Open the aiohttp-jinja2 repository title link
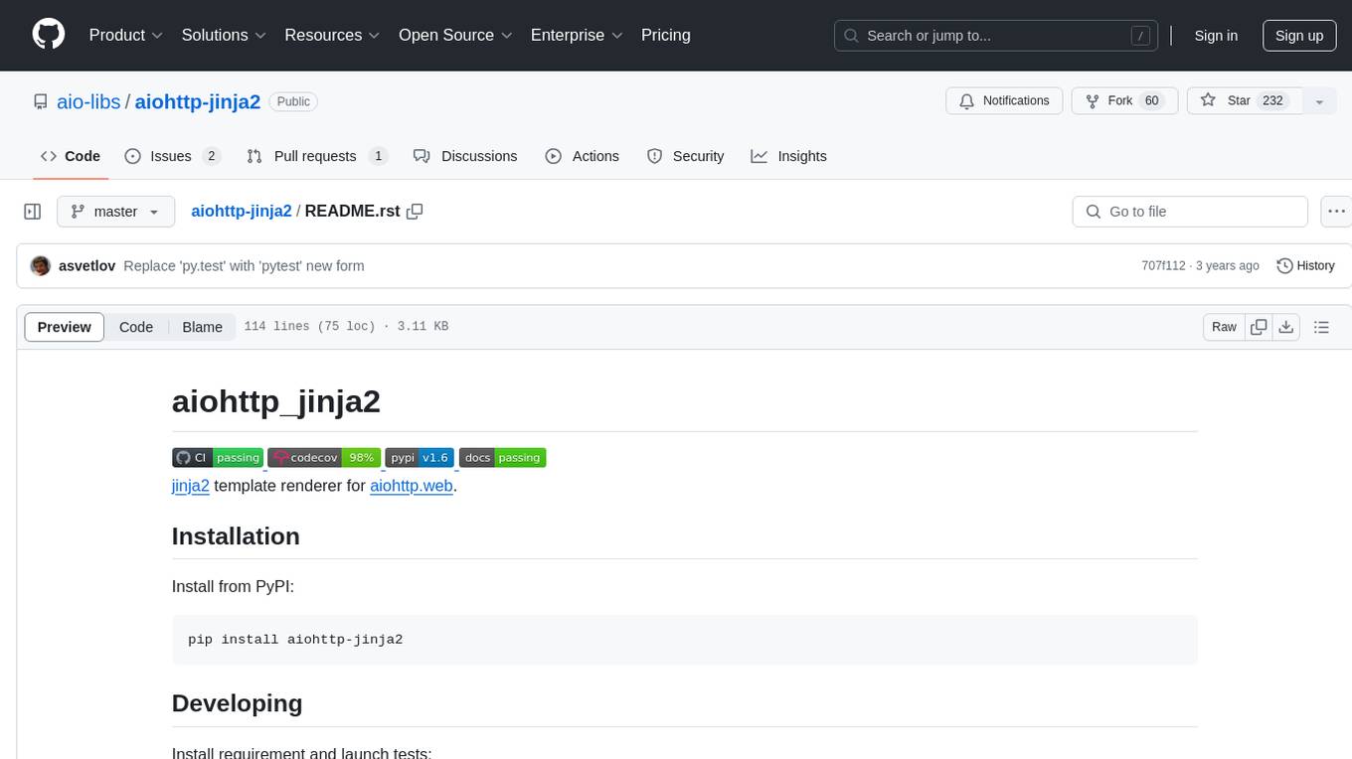The height and width of the screenshot is (759, 1352). [198, 101]
